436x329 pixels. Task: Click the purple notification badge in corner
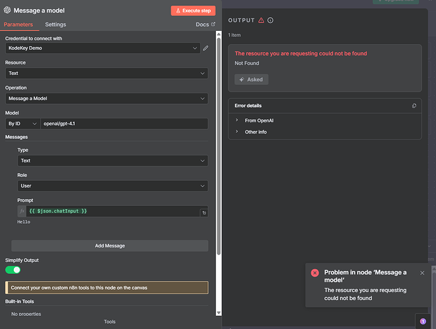pyautogui.click(x=423, y=321)
